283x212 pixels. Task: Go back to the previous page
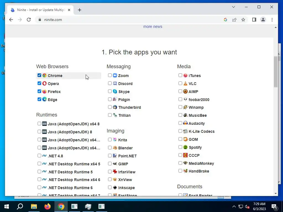click(x=11, y=20)
